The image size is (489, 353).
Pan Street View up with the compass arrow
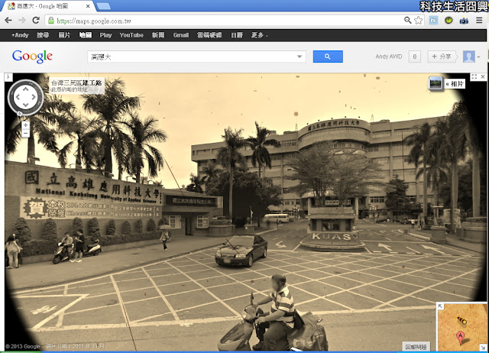point(25,89)
